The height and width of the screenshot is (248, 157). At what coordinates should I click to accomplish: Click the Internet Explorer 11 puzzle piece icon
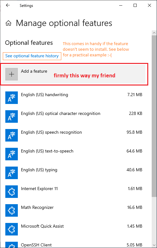pos(12,192)
